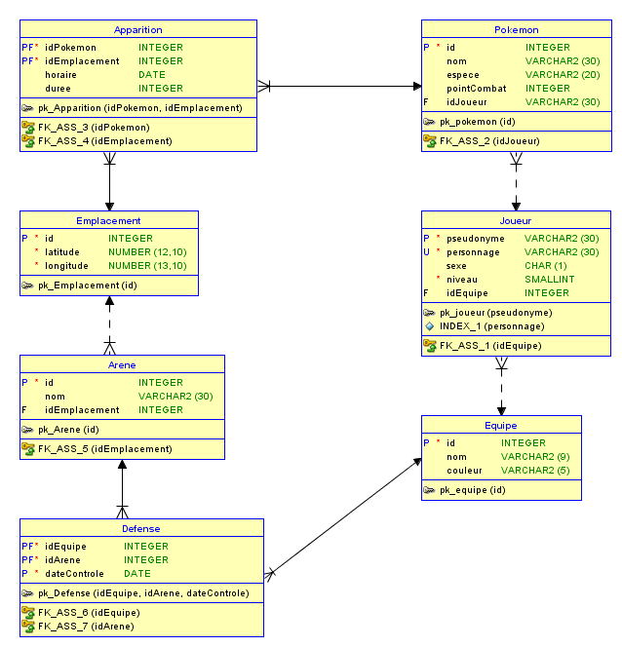Image resolution: width=622 pixels, height=647 pixels.
Task: Select the Apparition table title
Action: [138, 30]
